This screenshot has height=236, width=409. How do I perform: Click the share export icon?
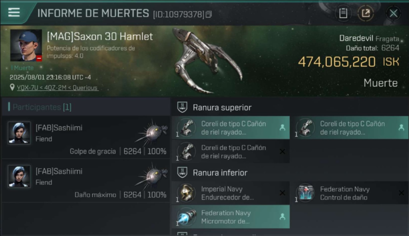pos(366,13)
